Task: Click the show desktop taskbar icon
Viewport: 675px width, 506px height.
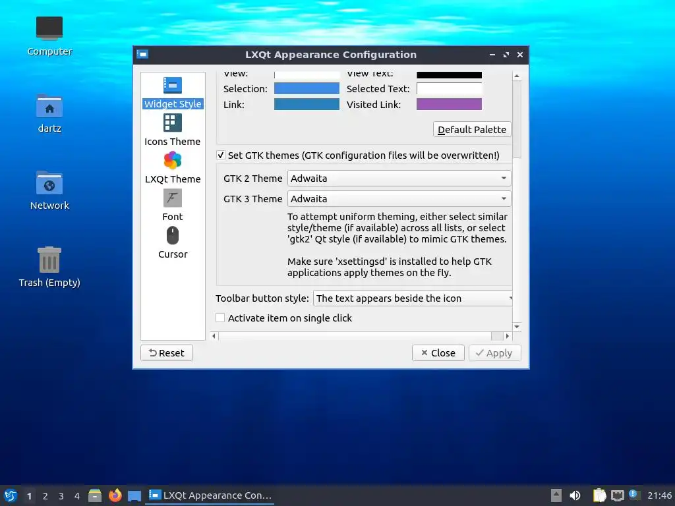Action: click(x=134, y=495)
